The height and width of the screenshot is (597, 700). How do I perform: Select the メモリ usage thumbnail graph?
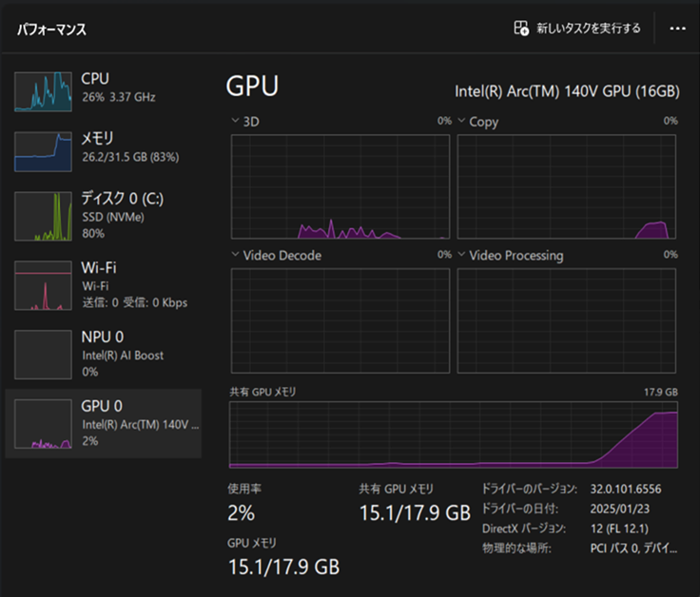(43, 152)
